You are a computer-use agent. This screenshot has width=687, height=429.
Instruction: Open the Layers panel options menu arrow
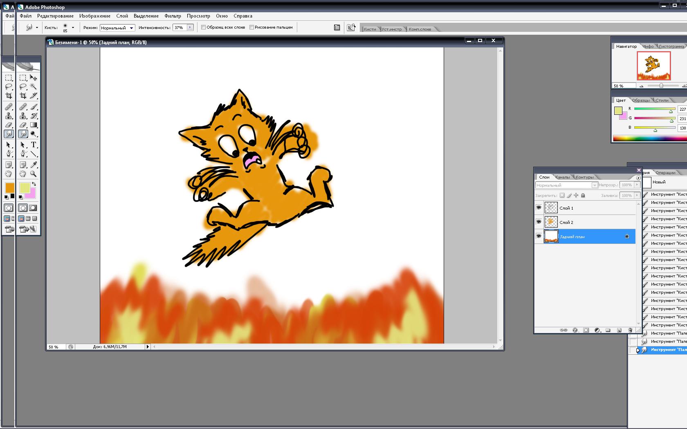[638, 178]
